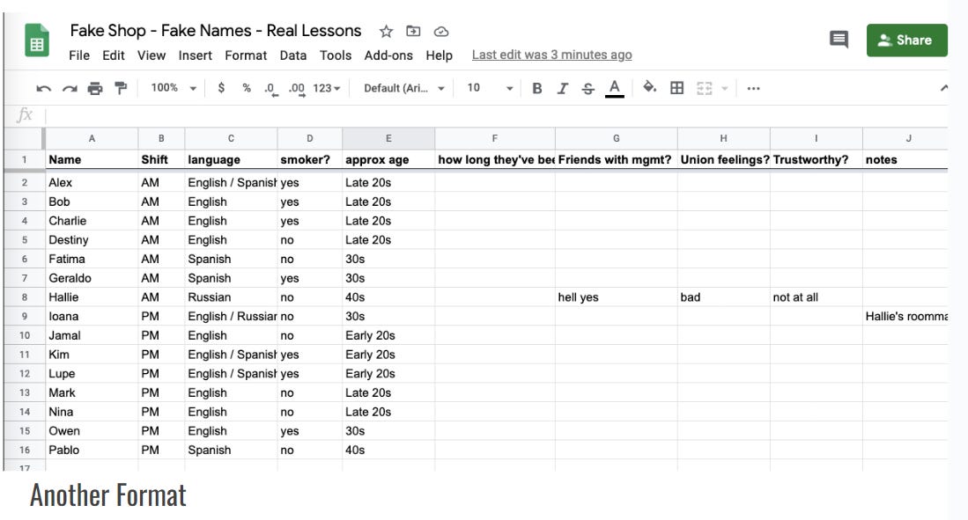
Task: Open the File menu
Action: tap(79, 55)
